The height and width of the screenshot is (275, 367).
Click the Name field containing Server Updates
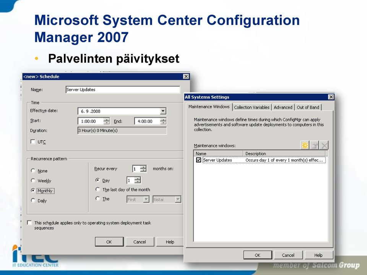(x=123, y=89)
